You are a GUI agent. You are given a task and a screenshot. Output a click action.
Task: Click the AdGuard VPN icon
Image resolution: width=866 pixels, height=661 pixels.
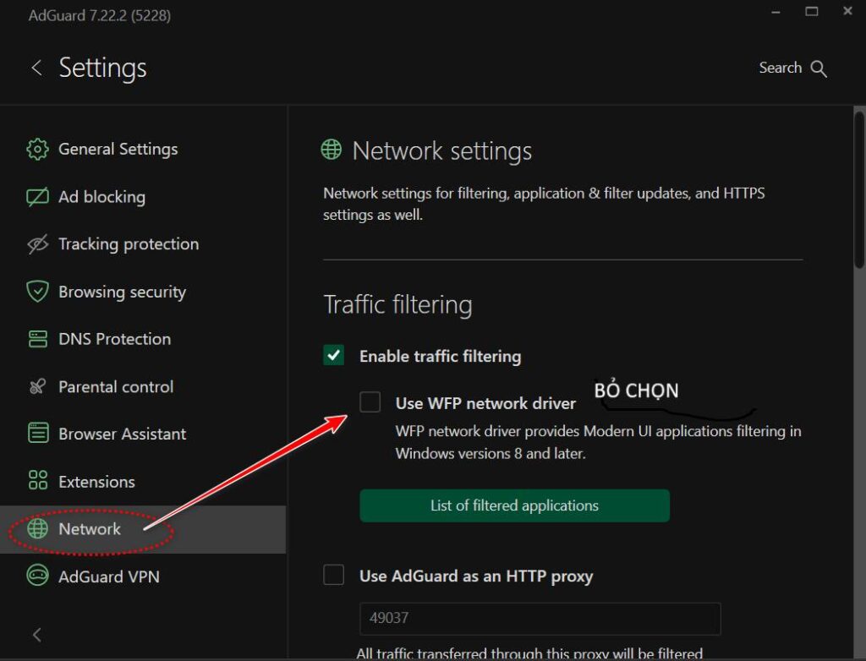37,576
